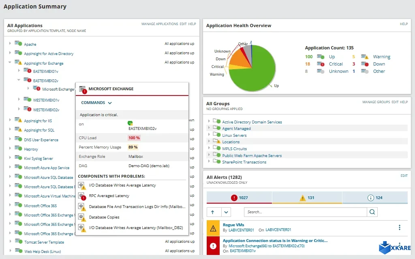Click DNS User Experience status icon
This screenshot has height=259, width=415.
(x=18, y=139)
